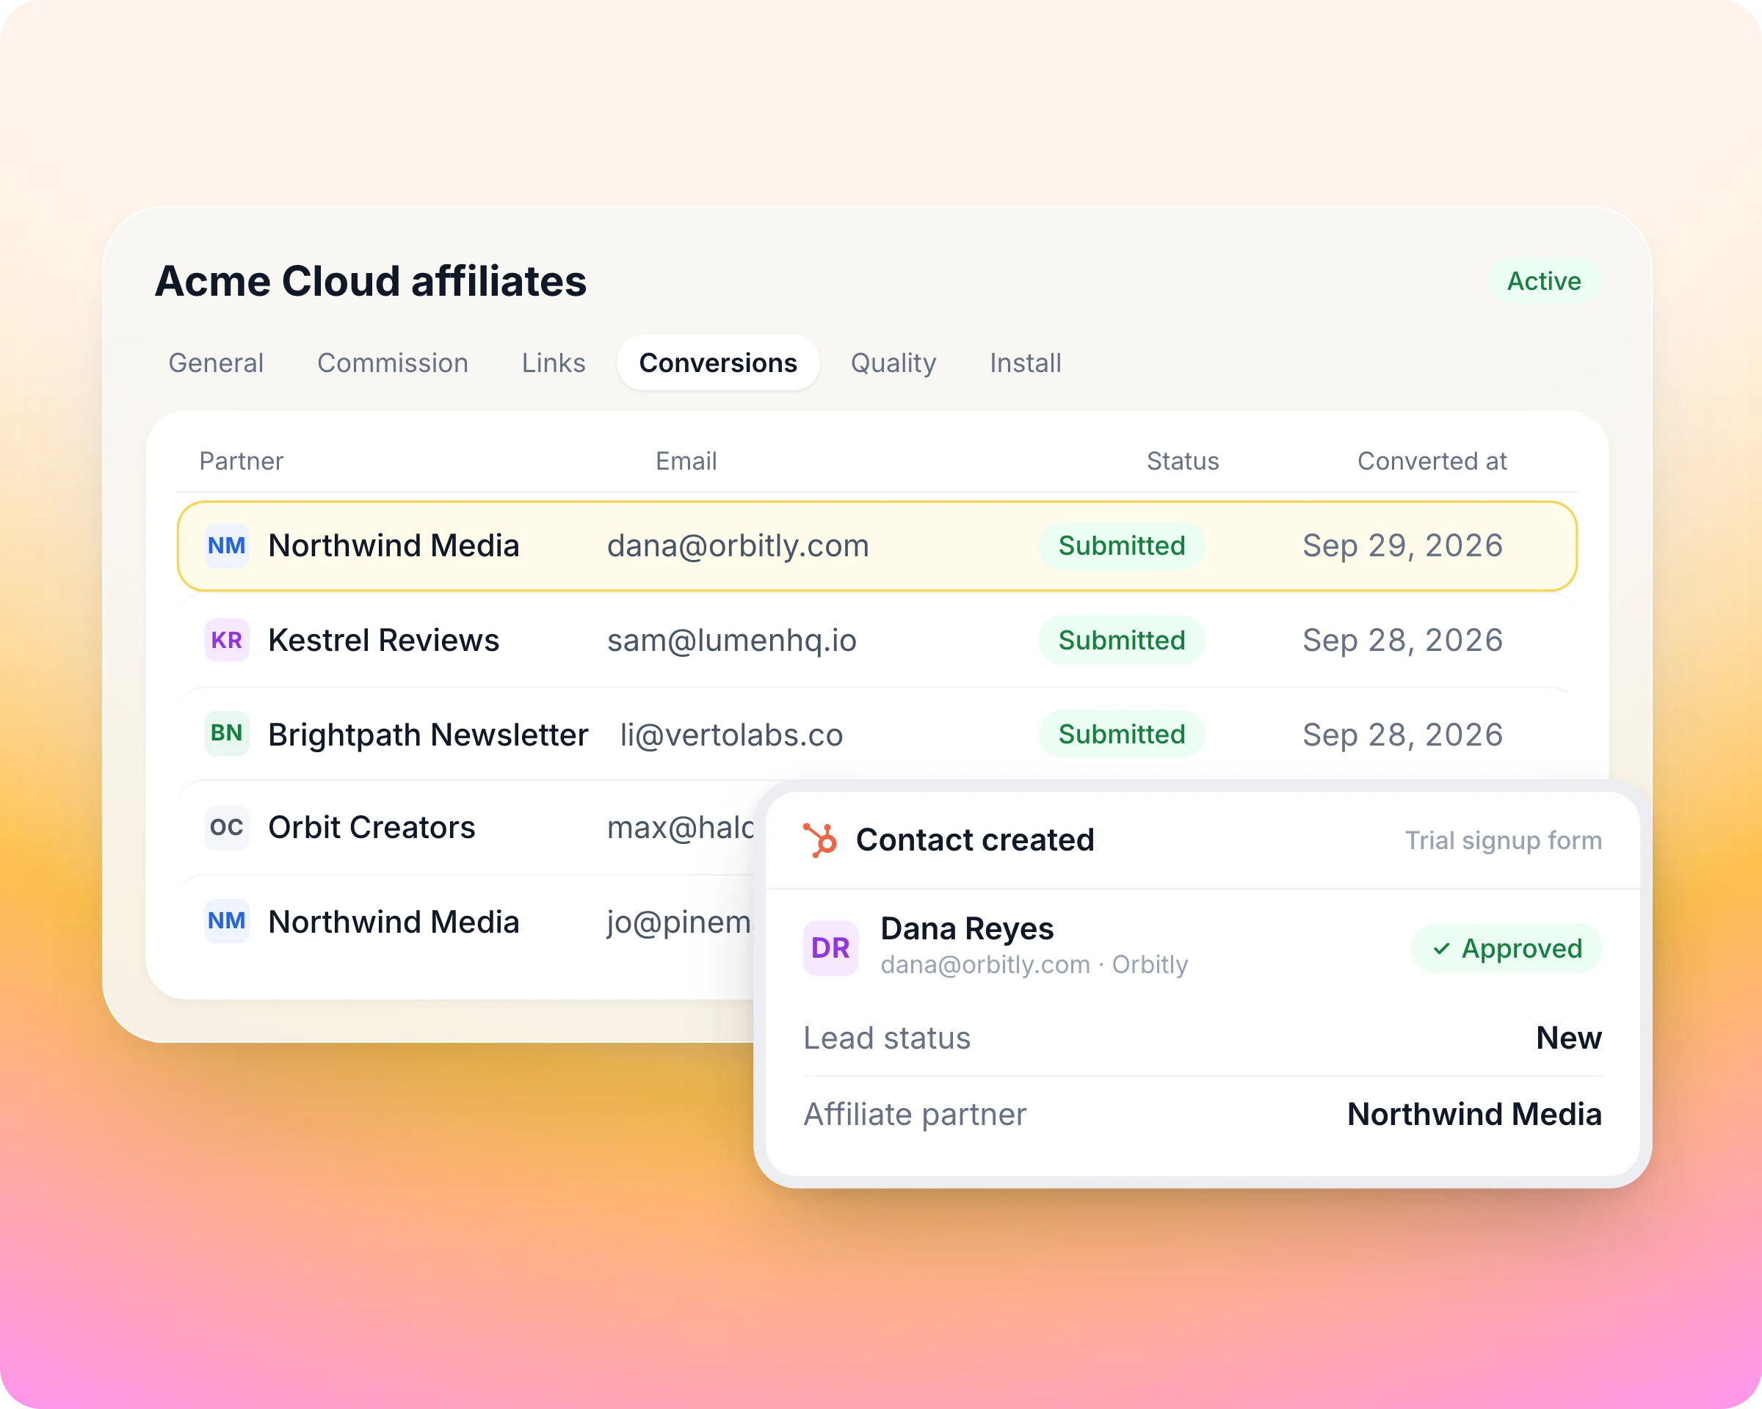Click the Email column header

click(x=686, y=461)
